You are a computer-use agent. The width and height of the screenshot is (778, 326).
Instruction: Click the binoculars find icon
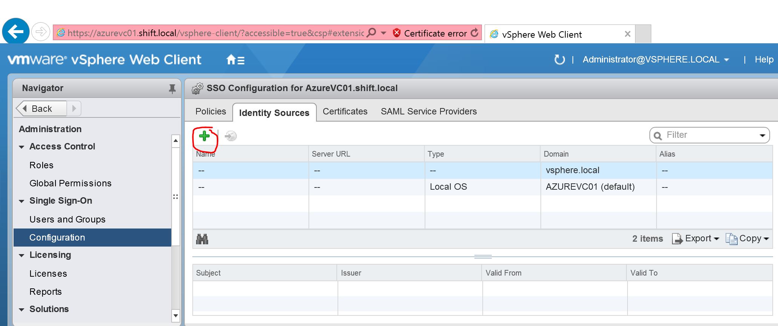click(x=202, y=239)
